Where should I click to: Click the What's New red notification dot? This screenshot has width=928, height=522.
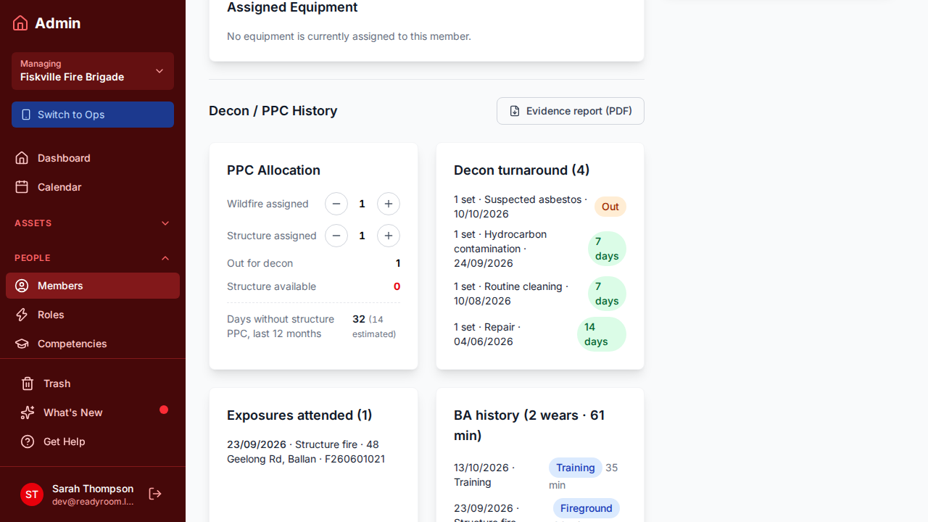tap(164, 410)
